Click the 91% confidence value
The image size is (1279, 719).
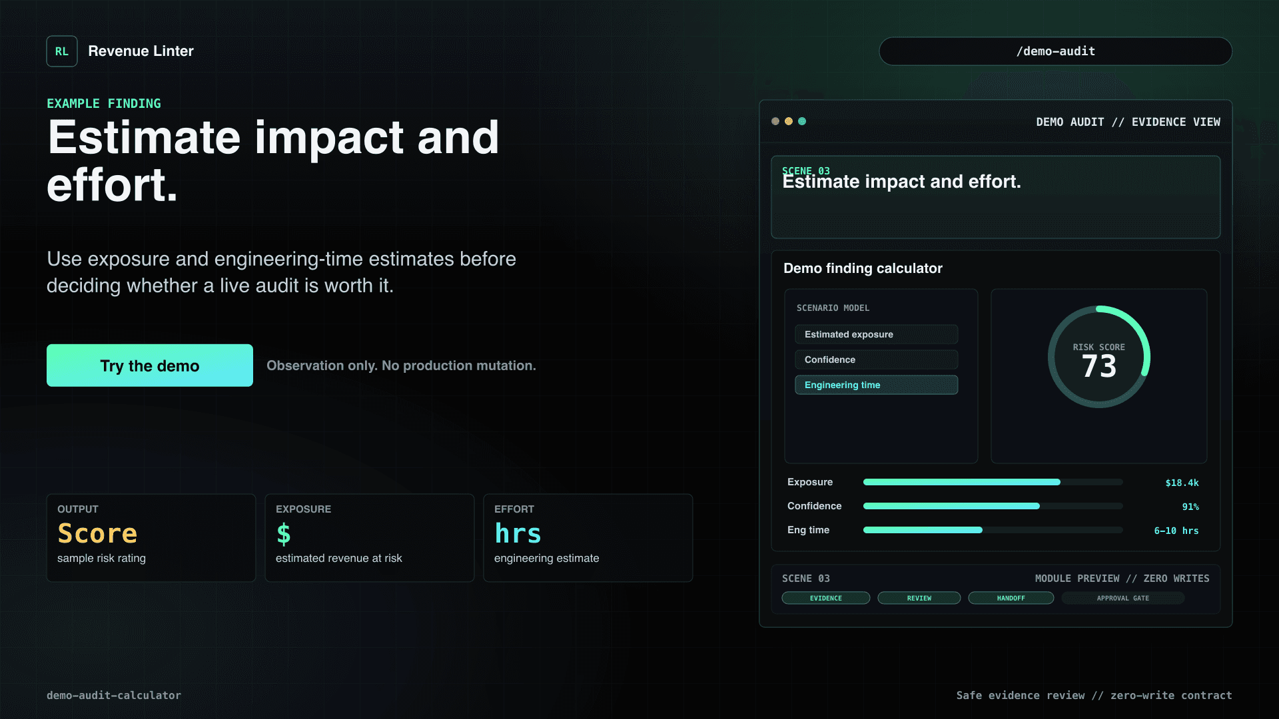(1190, 507)
